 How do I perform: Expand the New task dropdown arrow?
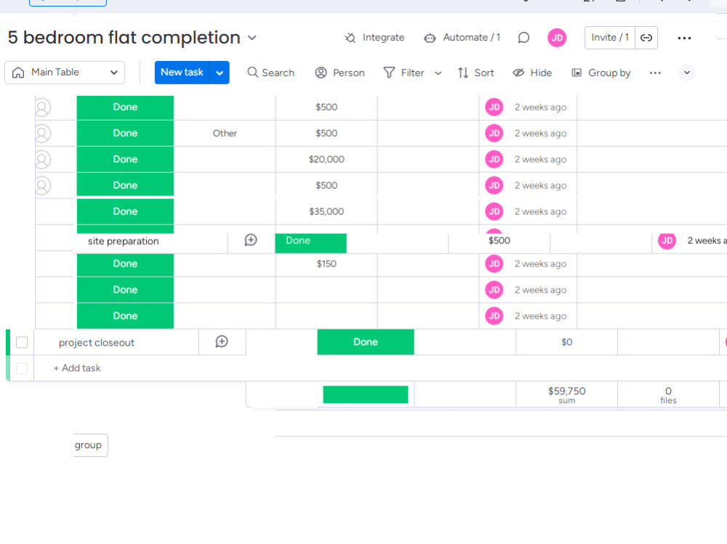pyautogui.click(x=220, y=73)
